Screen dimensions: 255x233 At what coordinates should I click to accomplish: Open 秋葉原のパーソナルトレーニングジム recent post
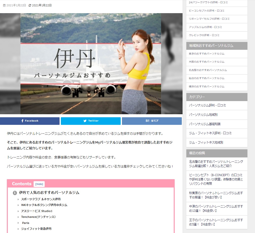tap(216, 195)
